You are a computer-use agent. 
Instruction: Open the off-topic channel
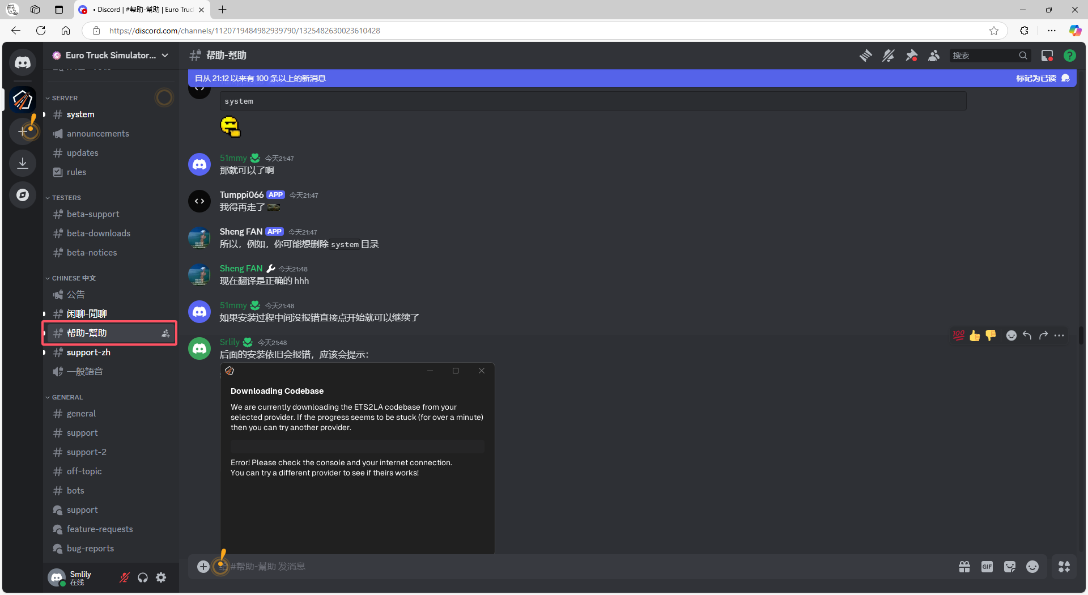tap(110, 471)
